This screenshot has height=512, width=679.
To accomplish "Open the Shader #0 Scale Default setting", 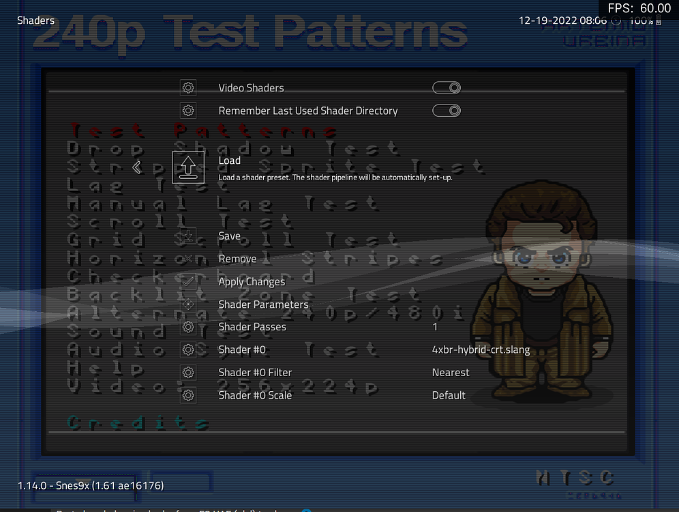I will (449, 395).
